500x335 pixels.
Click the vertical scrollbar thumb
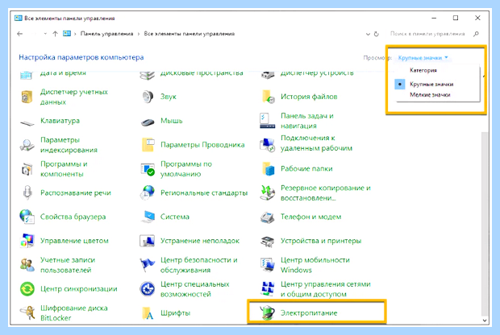pos(485,222)
